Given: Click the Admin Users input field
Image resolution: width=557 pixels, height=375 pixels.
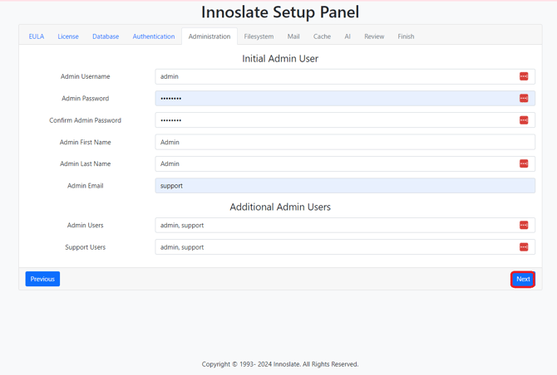Looking at the screenshot, I should click(x=345, y=225).
